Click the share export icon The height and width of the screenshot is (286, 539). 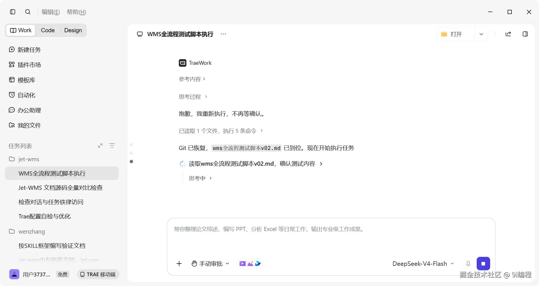tap(508, 34)
